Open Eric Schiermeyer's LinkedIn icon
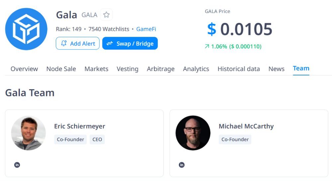Viewport: 332px width, 181px height. pos(17,165)
